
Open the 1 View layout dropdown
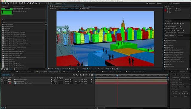coord(104,69)
